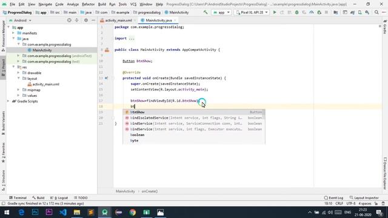Collapse the 'res' folder node
The image size is (388, 218).
click(x=13, y=67)
